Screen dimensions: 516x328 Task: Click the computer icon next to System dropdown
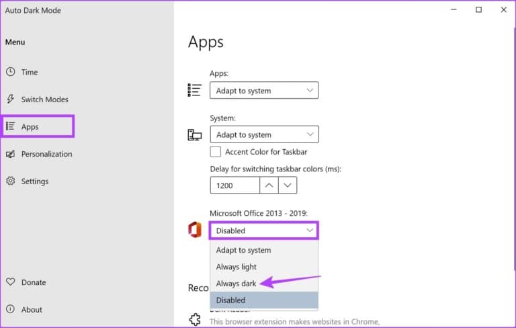click(194, 134)
